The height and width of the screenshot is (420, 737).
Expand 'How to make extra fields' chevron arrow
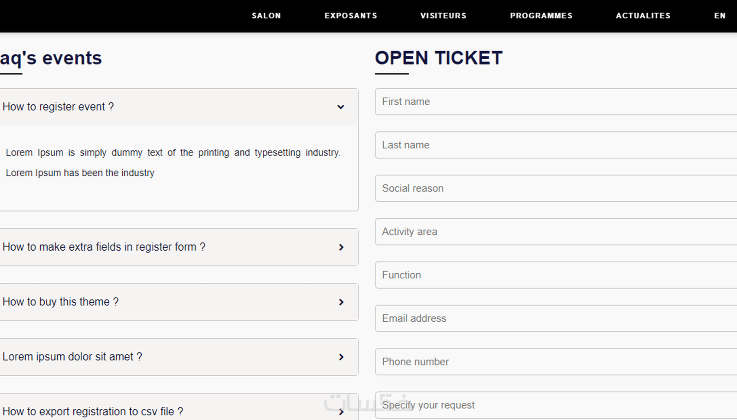pos(341,247)
